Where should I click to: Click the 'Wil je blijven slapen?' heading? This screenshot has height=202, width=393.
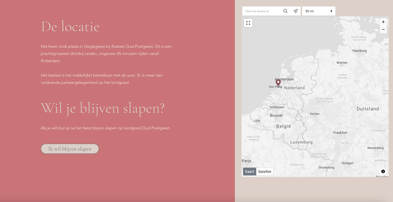click(103, 108)
